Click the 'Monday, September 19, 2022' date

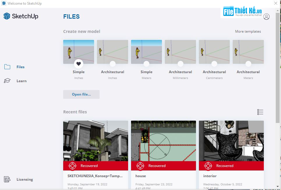(87, 184)
